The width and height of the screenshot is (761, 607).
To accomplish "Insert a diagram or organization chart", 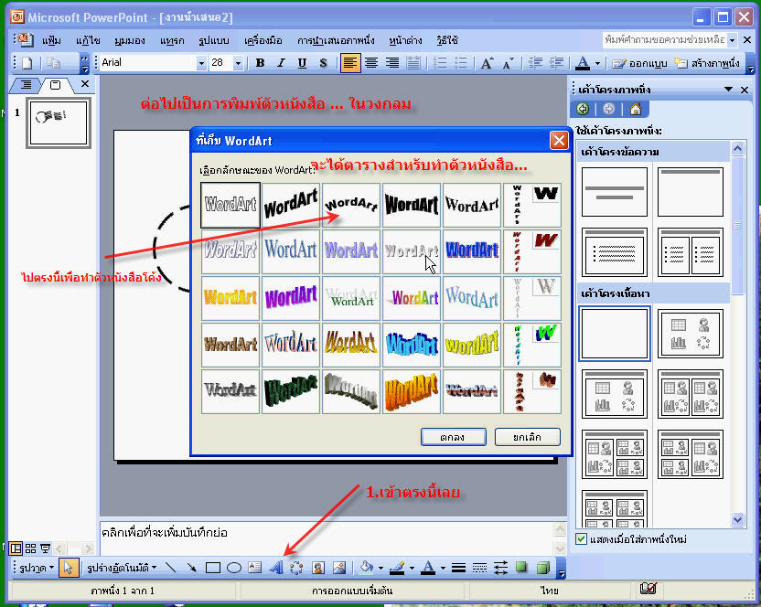I will coord(296,567).
